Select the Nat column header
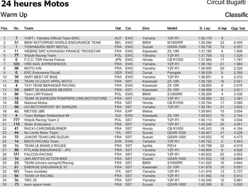 coord(118,28)
